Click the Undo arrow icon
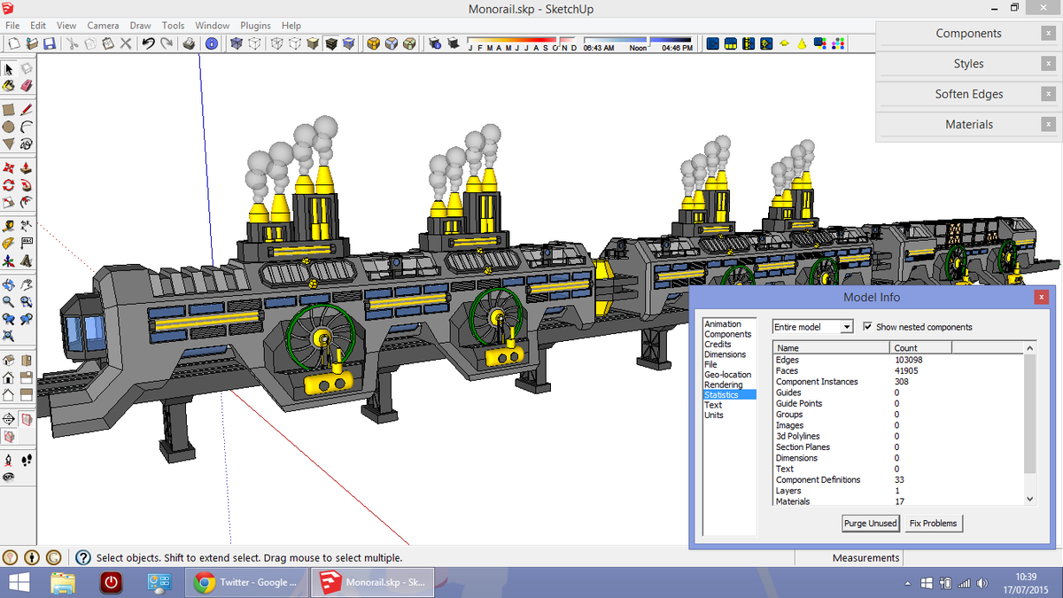Screen dimensions: 1063x598 pos(148,43)
